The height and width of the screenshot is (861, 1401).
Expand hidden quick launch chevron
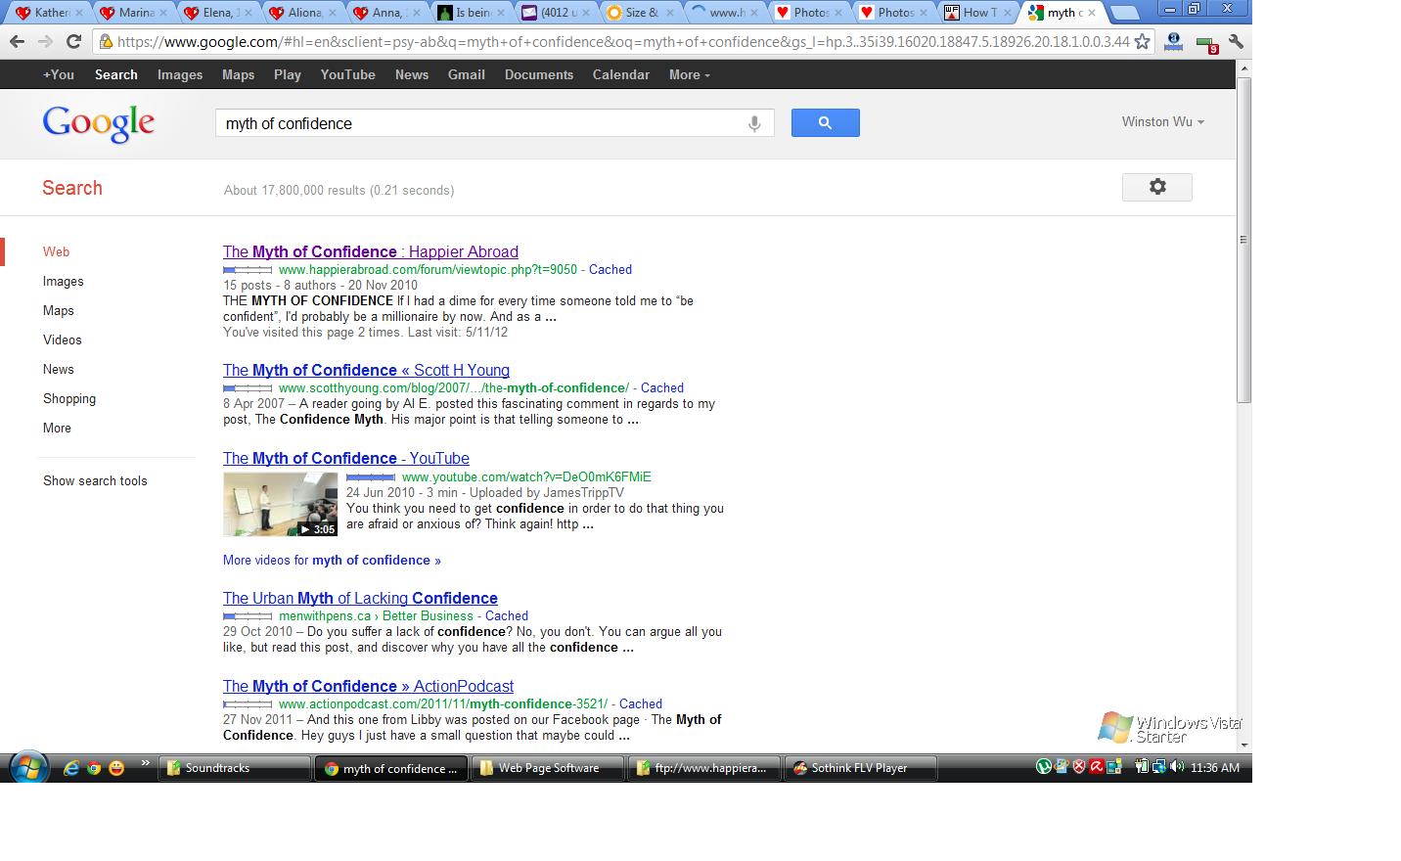pyautogui.click(x=146, y=763)
